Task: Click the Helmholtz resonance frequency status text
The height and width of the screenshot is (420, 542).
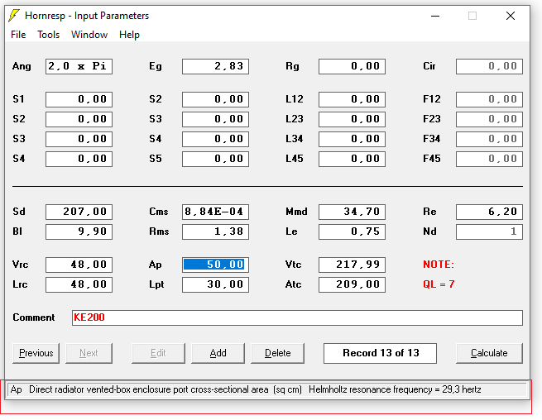Action: pos(395,389)
